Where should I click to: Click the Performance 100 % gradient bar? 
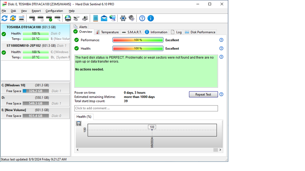(x=138, y=40)
